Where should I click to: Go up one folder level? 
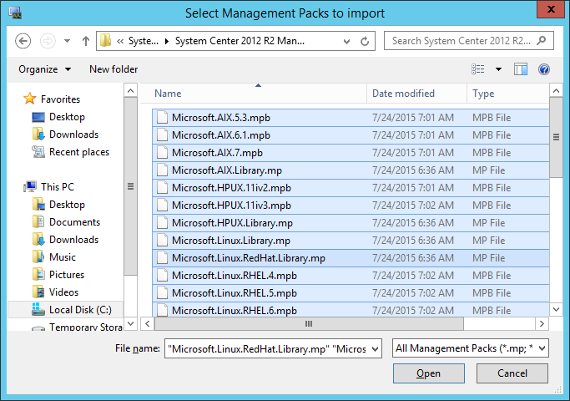click(86, 41)
